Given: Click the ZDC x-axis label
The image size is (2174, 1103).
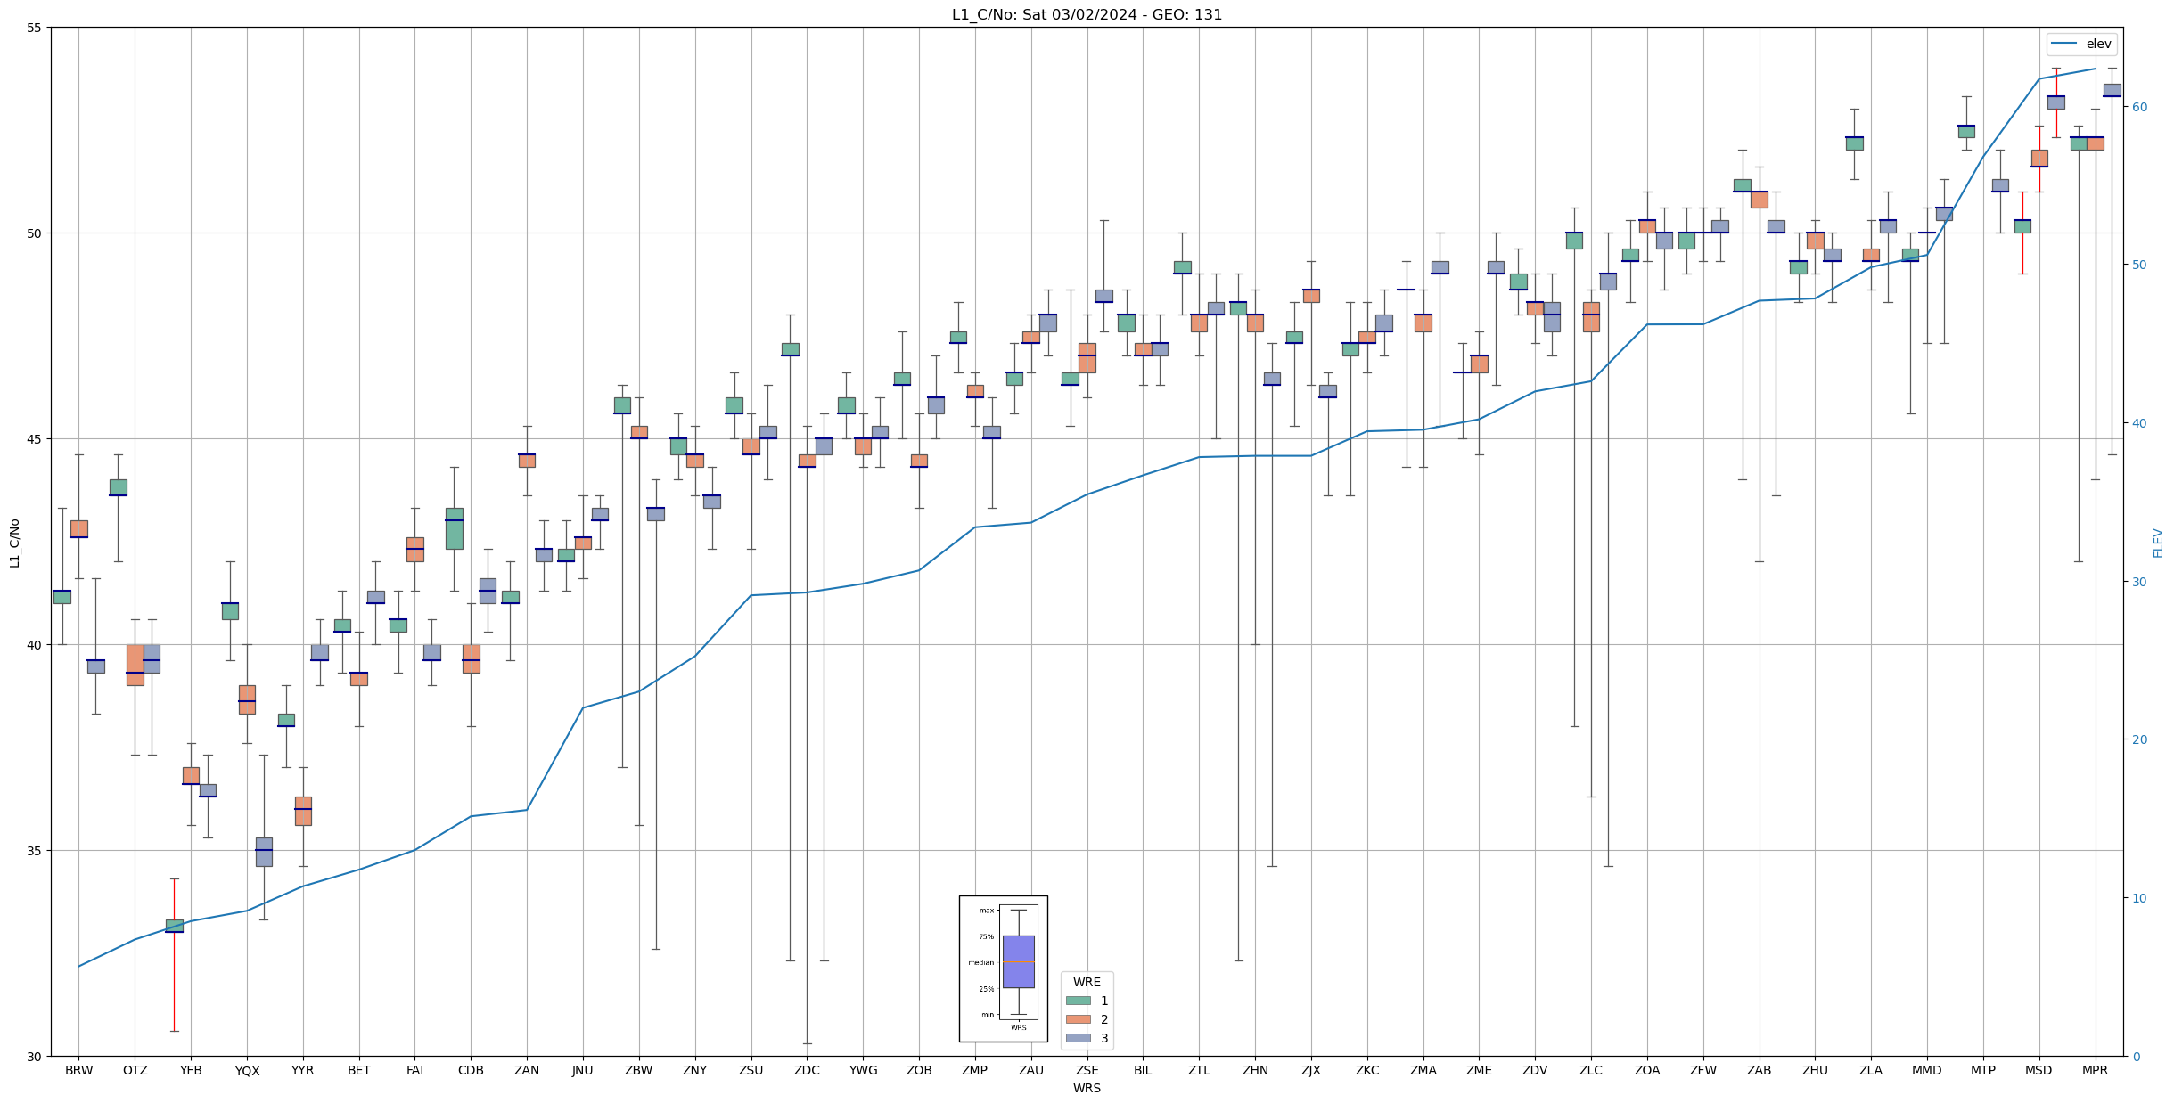Looking at the screenshot, I should pos(807,1070).
